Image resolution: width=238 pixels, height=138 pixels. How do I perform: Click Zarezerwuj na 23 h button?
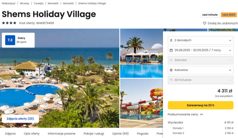[x=201, y=105]
